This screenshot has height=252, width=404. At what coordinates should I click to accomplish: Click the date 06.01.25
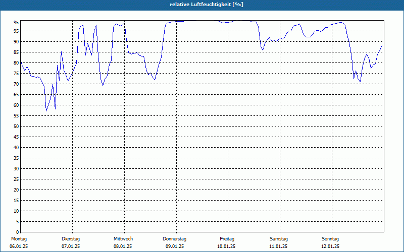pyautogui.click(x=19, y=246)
